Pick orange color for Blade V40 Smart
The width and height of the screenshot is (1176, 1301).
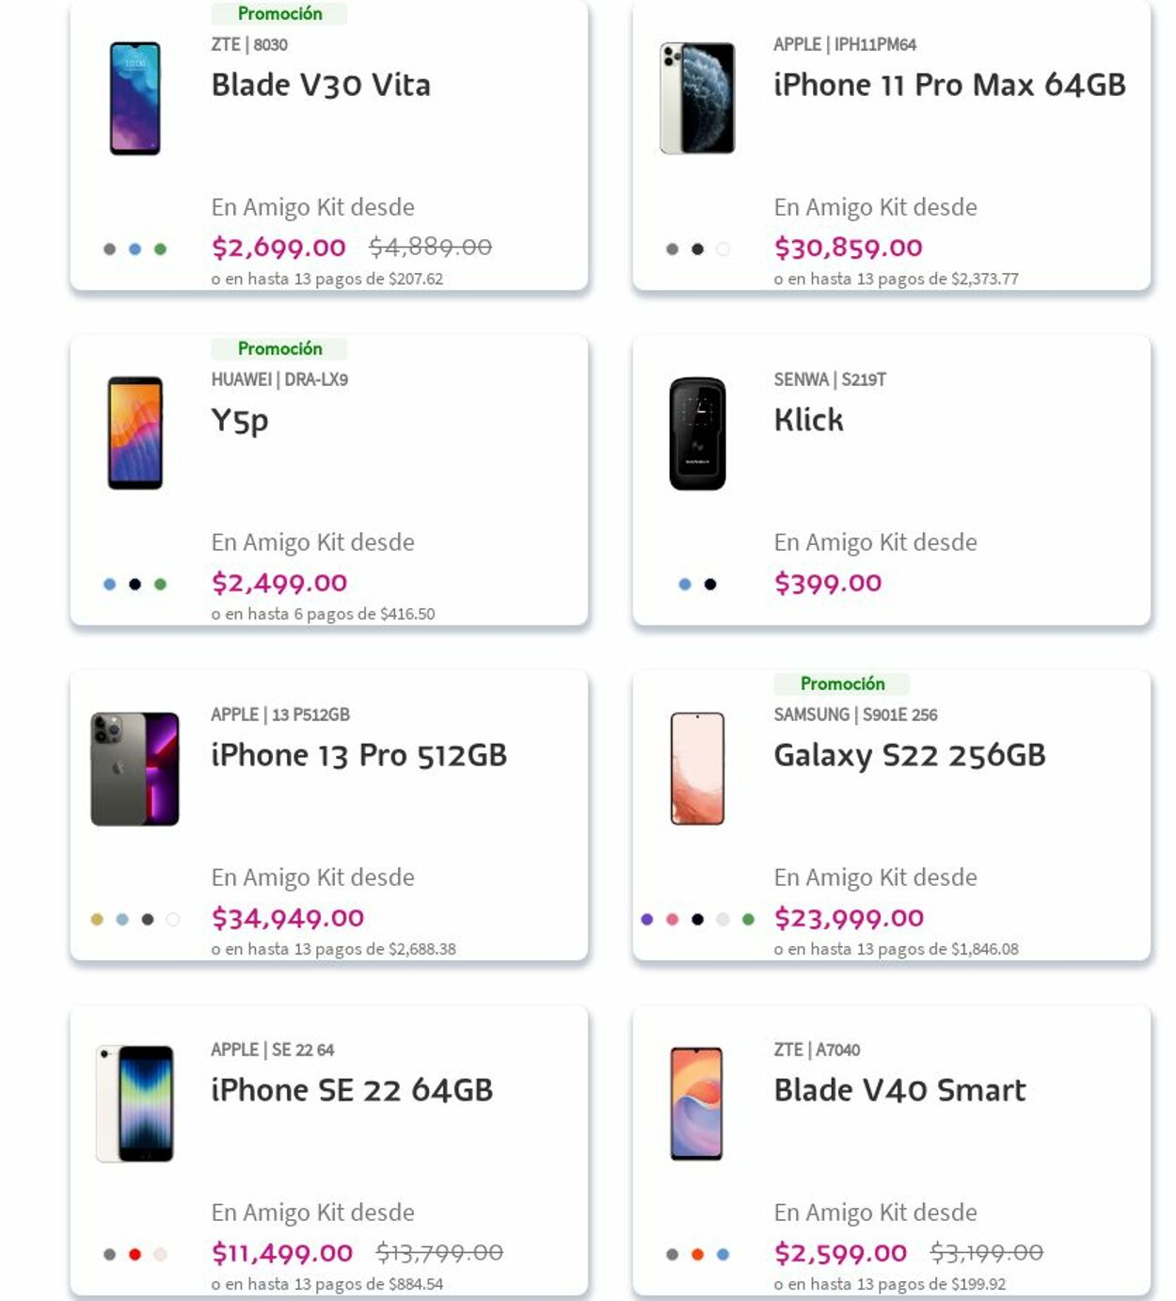coord(697,1255)
